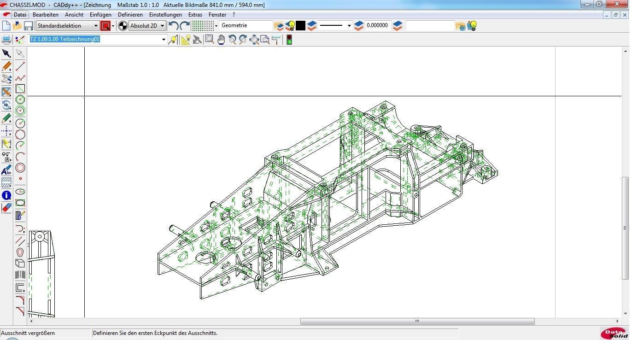
Task: Click the empty group name field
Action: [430, 26]
